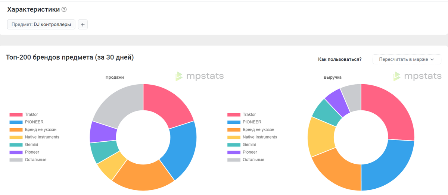Toggle Остальные in the Выручка legend
This screenshot has height=195, width=448.
pyautogui.click(x=246, y=160)
